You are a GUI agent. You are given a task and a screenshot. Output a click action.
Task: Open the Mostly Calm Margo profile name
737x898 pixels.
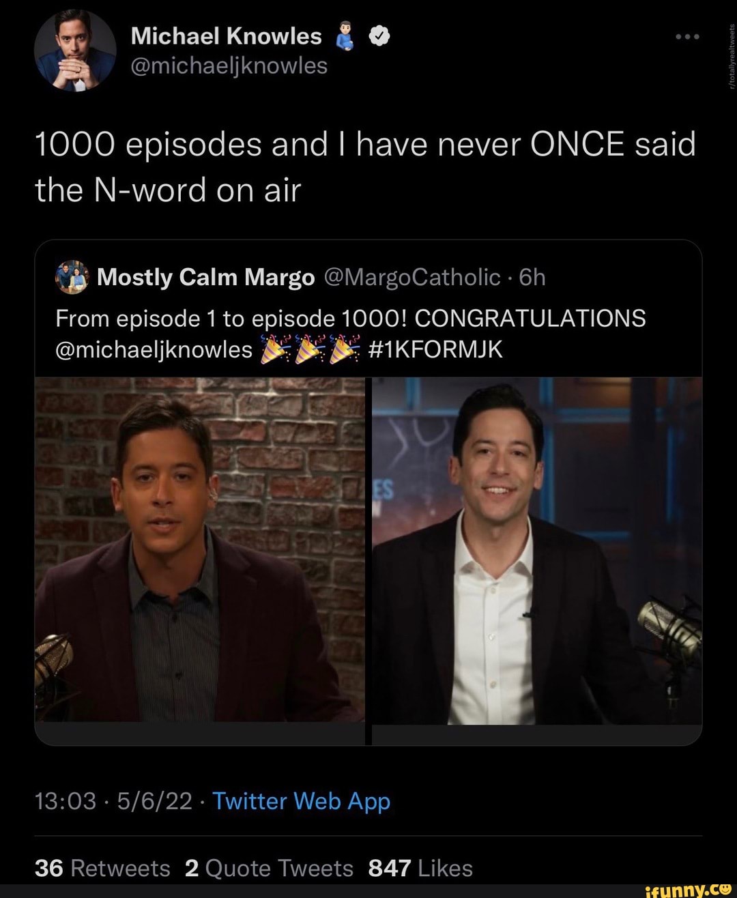pos(206,277)
